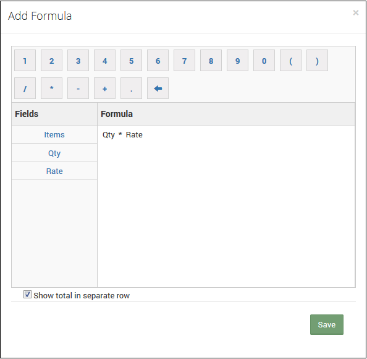The image size is (367, 359).
Task: Add the Items field to formula
Action: pyautogui.click(x=54, y=134)
